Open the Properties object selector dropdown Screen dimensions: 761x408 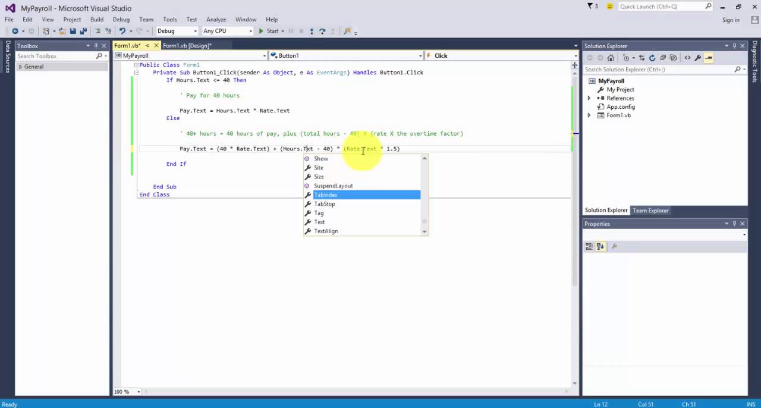click(x=744, y=234)
